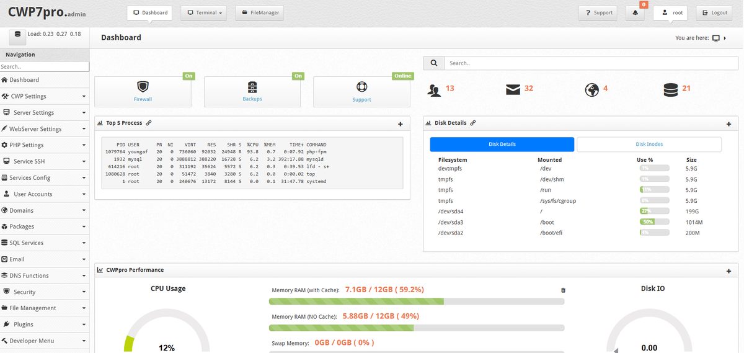Click the Memory RAM with Cache progress bar
This screenshot has height=353, width=744.
point(417,302)
